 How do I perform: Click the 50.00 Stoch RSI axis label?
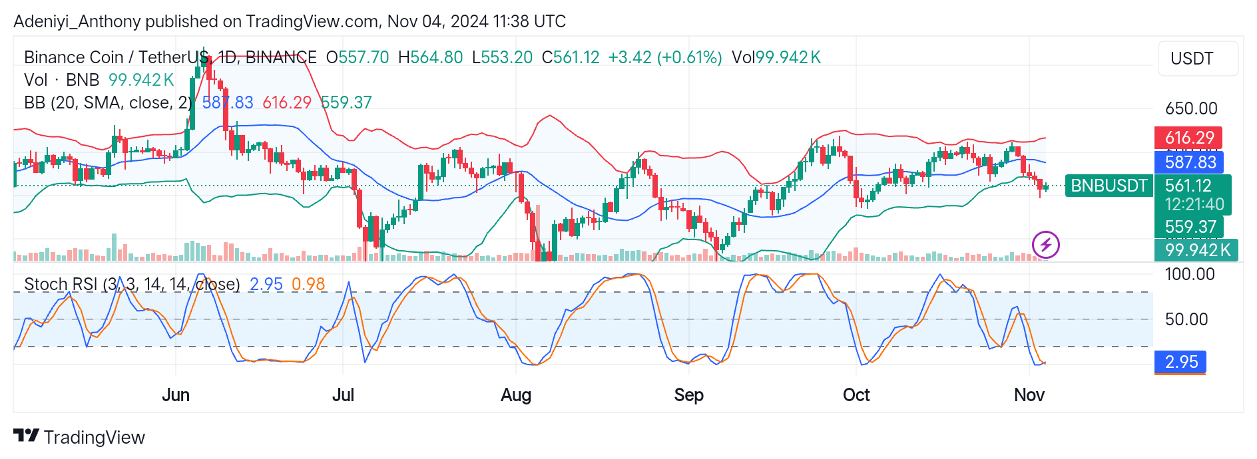click(x=1186, y=319)
